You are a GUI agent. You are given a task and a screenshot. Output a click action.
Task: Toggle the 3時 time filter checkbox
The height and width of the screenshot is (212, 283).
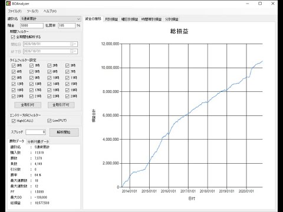point(67,65)
